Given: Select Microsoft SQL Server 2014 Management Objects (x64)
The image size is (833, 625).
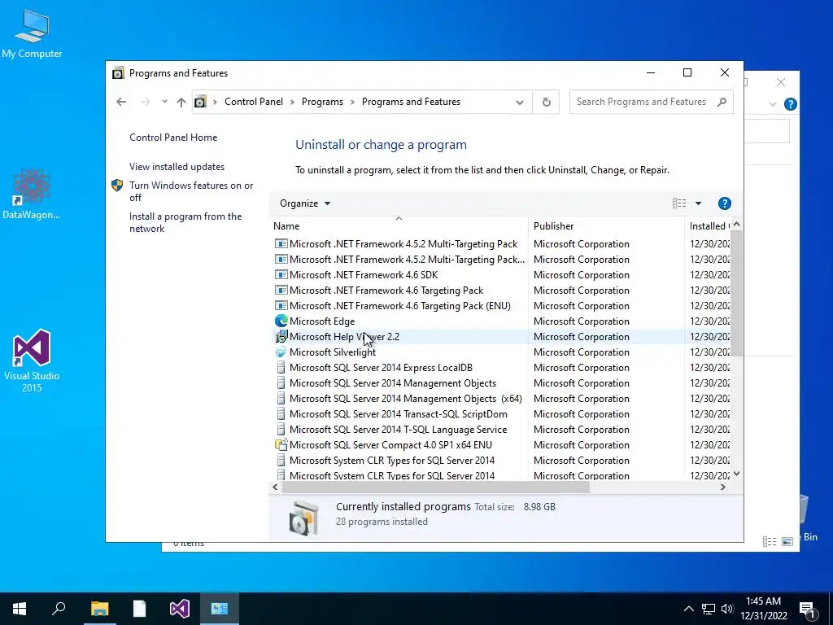Looking at the screenshot, I should pyautogui.click(x=405, y=399).
